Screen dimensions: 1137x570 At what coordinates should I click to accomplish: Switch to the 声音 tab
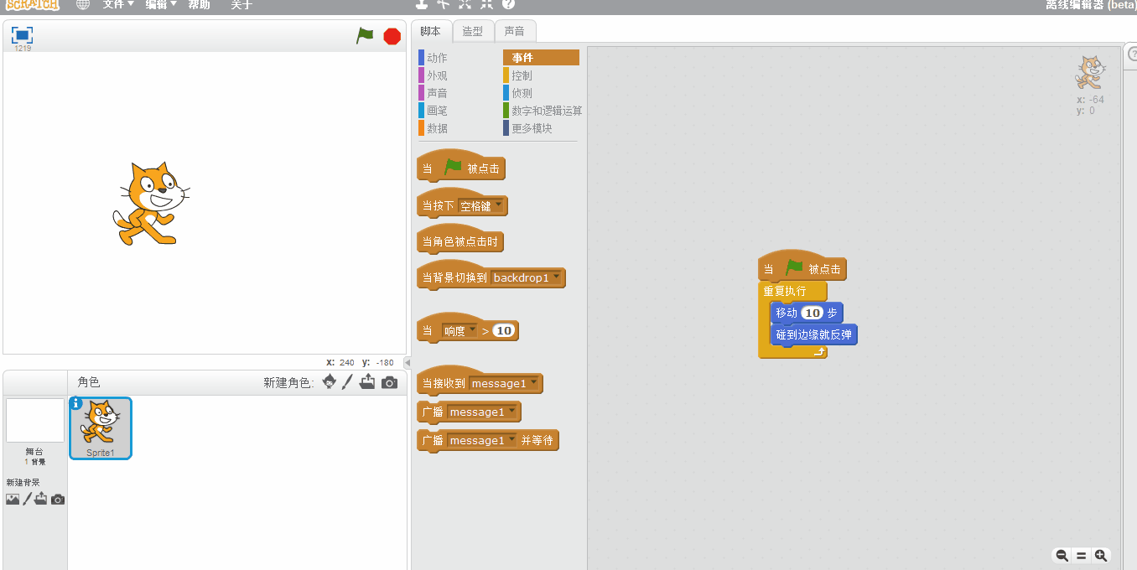515,31
